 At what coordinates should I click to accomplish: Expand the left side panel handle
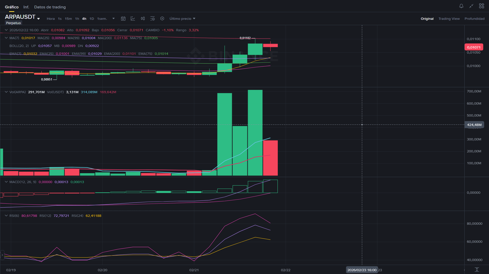pyautogui.click(x=2, y=255)
